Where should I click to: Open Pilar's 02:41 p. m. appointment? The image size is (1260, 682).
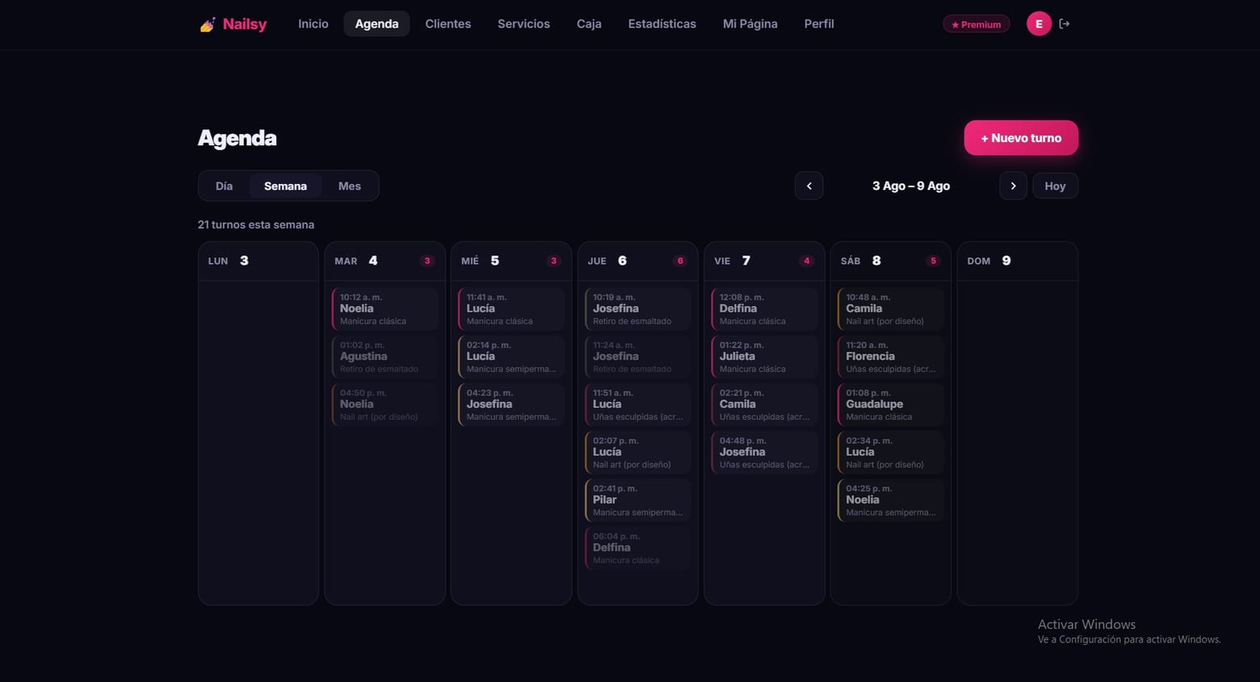pyautogui.click(x=638, y=500)
